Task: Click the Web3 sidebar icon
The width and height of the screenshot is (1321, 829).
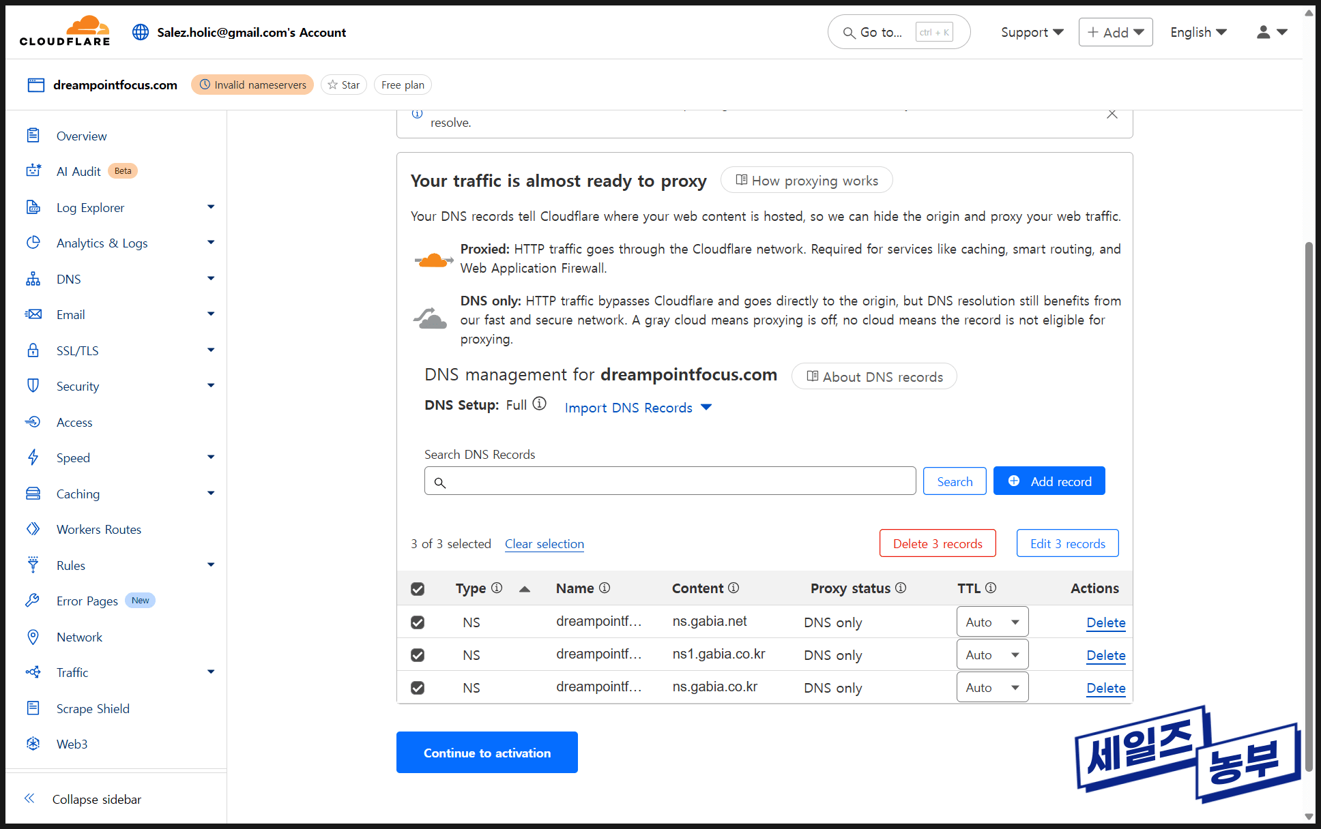Action: click(33, 744)
